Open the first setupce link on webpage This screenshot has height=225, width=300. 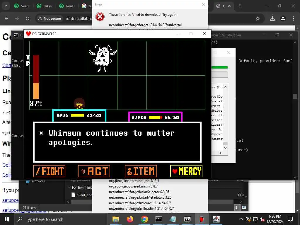point(11,200)
